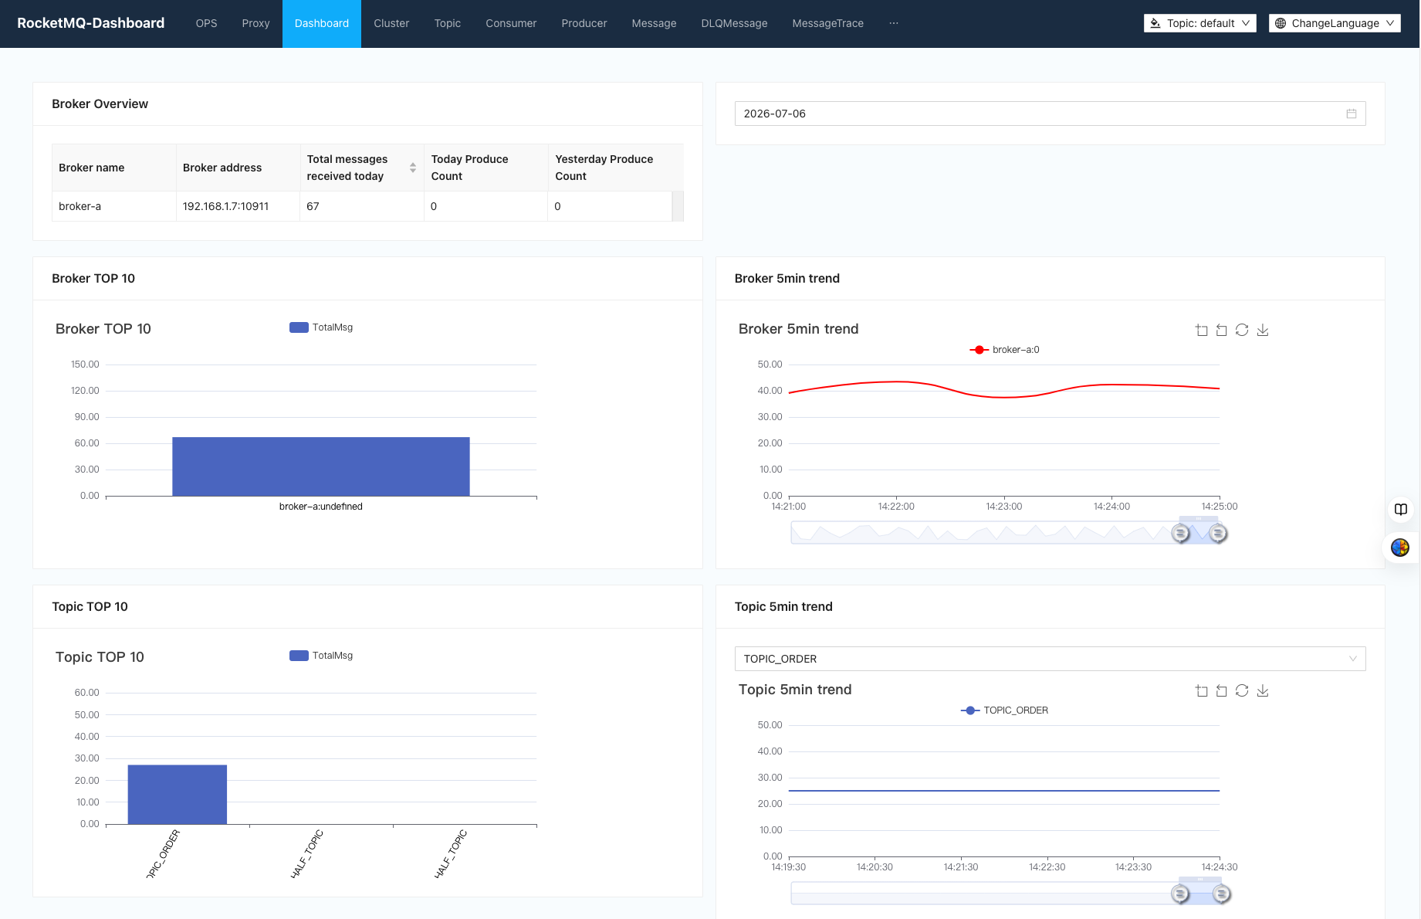Expand the ChangeLanguage dropdown
Image resolution: width=1421 pixels, height=919 pixels.
[x=1335, y=23]
